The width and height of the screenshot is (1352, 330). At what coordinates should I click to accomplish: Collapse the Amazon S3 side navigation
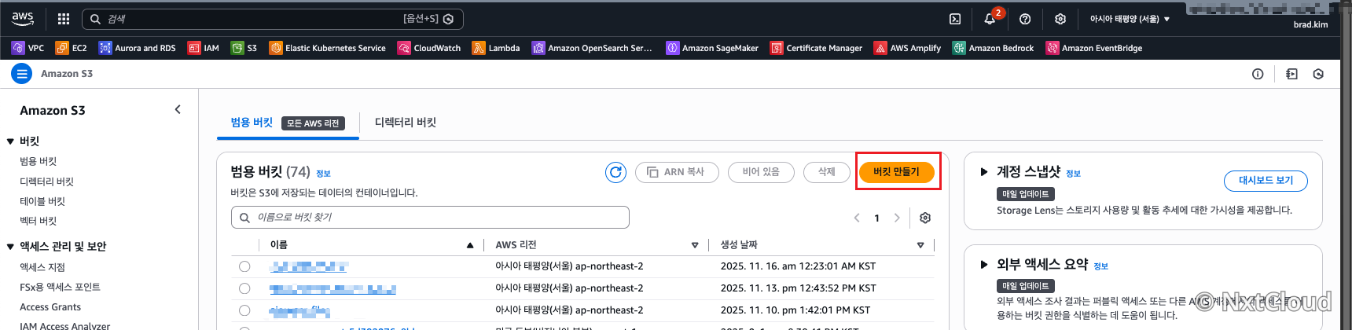coord(178,109)
